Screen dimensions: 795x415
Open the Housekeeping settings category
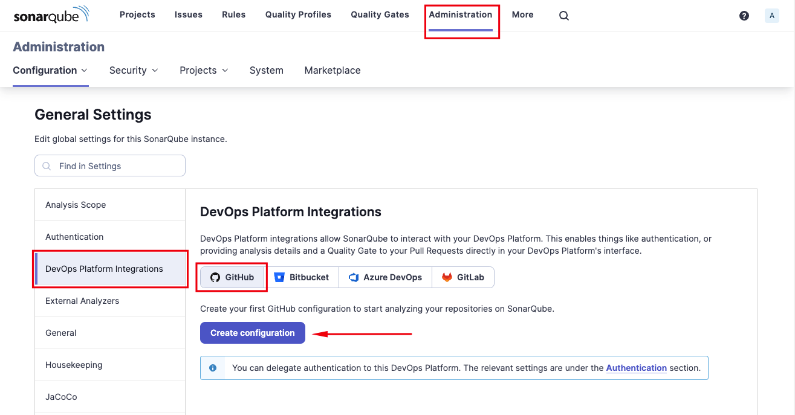[x=110, y=365]
